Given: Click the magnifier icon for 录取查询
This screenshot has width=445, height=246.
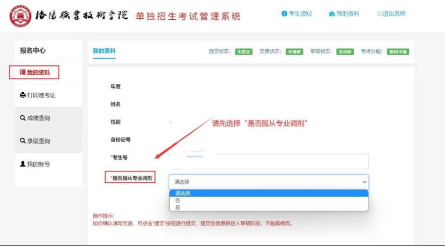Looking at the screenshot, I should click(x=23, y=141).
